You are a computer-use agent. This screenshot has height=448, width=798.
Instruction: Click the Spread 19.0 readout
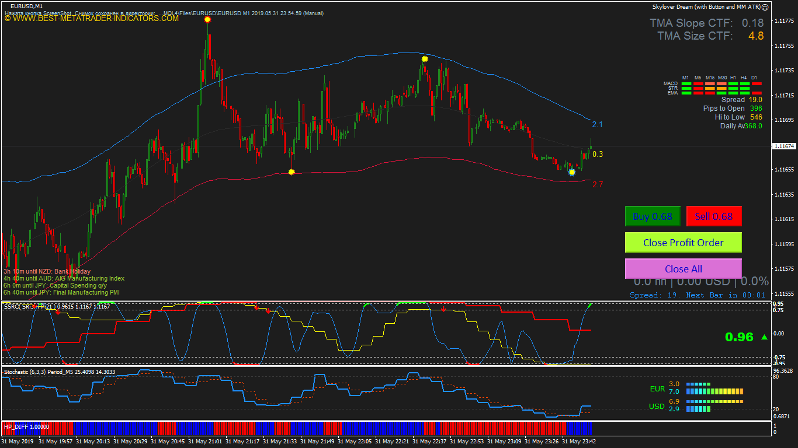coord(742,100)
